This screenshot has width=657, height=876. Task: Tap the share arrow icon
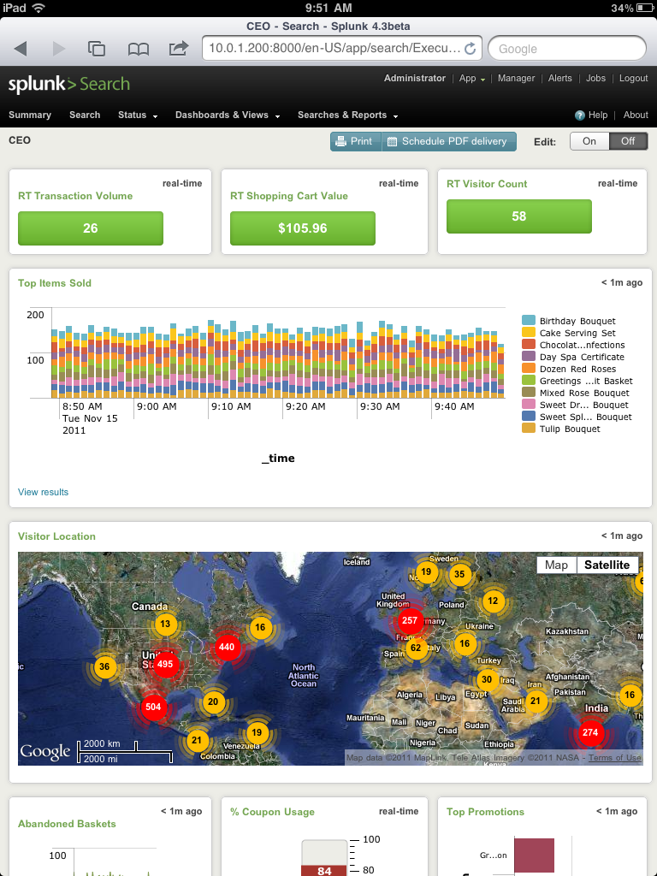pyautogui.click(x=178, y=48)
